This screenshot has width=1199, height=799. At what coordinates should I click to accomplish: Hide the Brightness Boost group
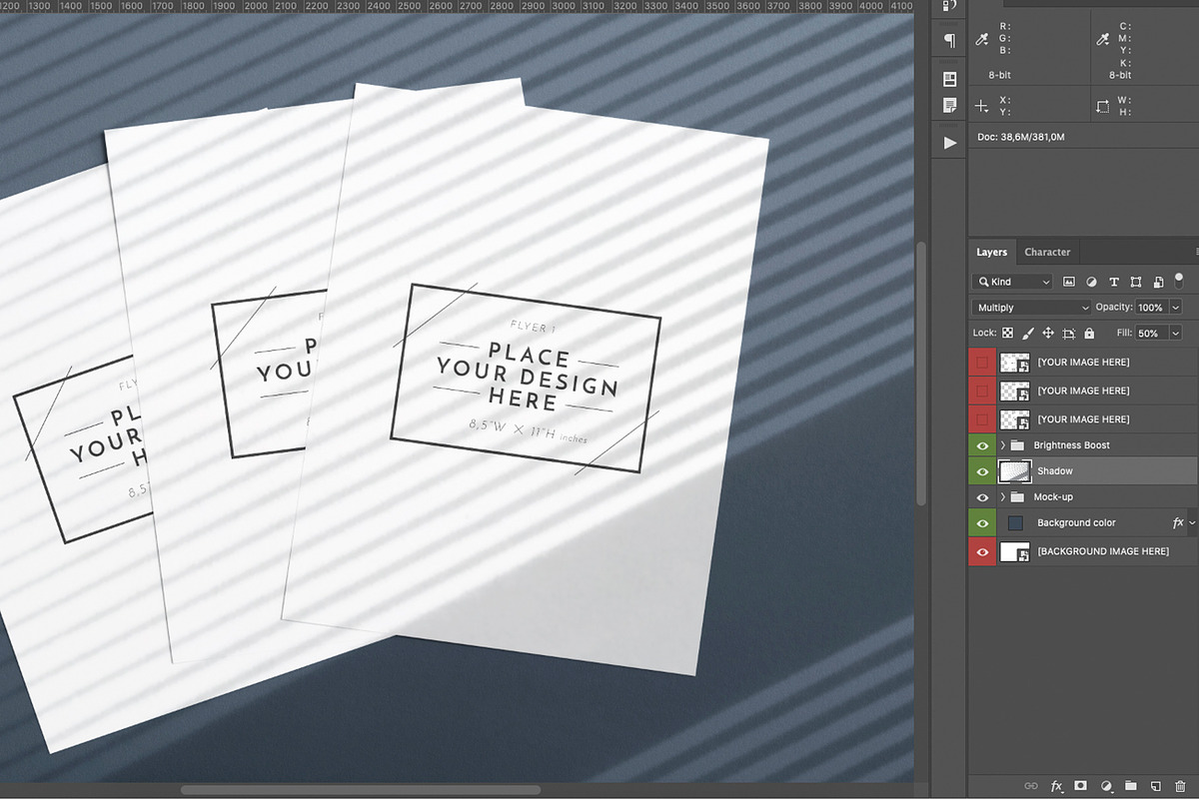tap(982, 445)
